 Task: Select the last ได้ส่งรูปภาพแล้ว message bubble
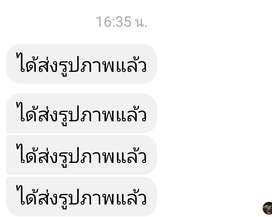click(x=81, y=197)
